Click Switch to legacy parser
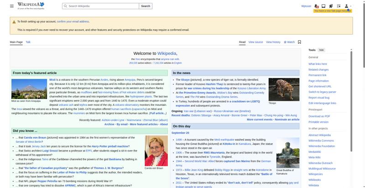 tap(322, 92)
